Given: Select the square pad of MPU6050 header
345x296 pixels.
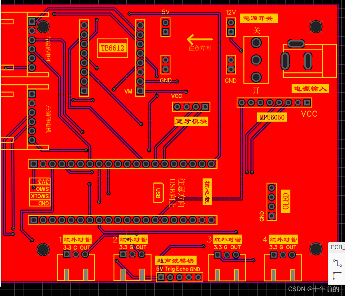Looking at the screenshot, I should [307, 102].
